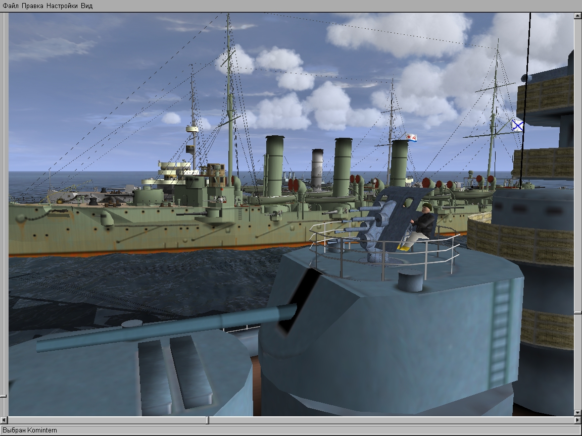The height and width of the screenshot is (436, 582).
Task: Click the grey smoking funnel behind the cruiser
Action: 317,170
